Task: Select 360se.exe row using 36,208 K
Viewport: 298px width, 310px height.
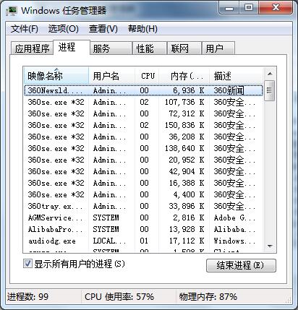Action: point(143,137)
